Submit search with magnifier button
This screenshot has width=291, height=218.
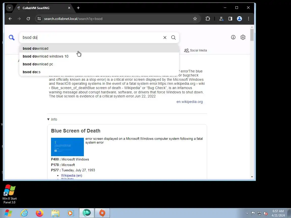pyautogui.click(x=173, y=37)
